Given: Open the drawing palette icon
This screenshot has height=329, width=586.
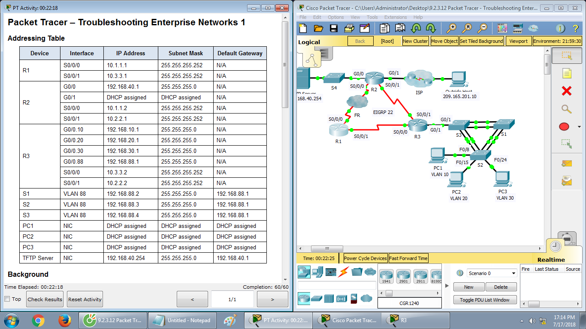Looking at the screenshot, I should 502,28.
